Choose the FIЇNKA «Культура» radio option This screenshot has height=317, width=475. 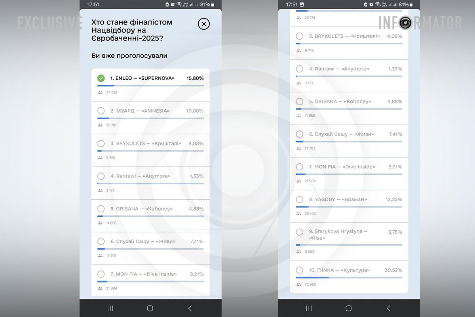[x=300, y=270]
